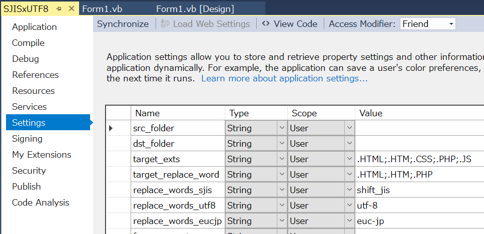Open the Security properties page
484x234 pixels.
coord(29,171)
